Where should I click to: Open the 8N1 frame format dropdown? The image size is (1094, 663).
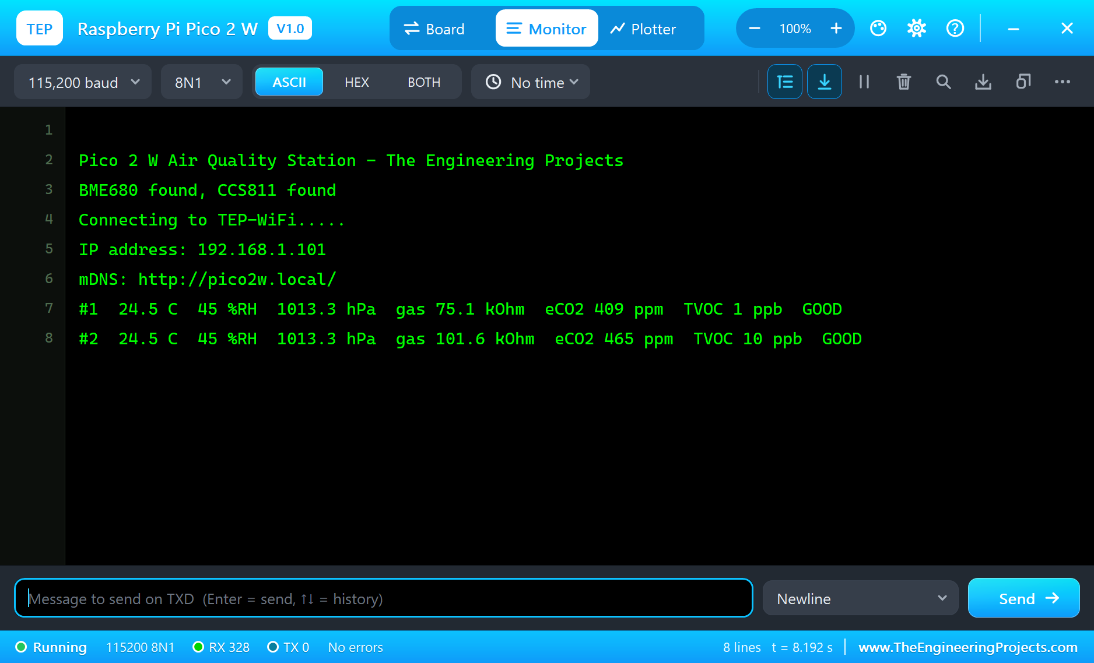[202, 82]
